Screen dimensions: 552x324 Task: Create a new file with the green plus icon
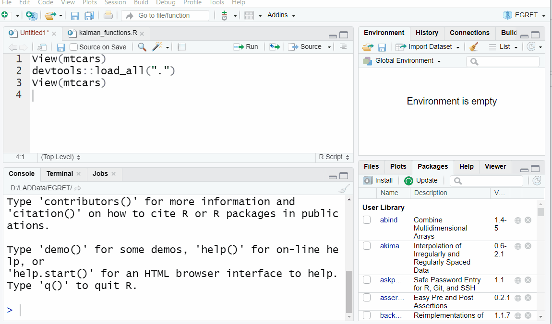tap(5, 15)
